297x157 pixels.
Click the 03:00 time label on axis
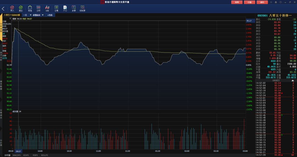(245, 151)
